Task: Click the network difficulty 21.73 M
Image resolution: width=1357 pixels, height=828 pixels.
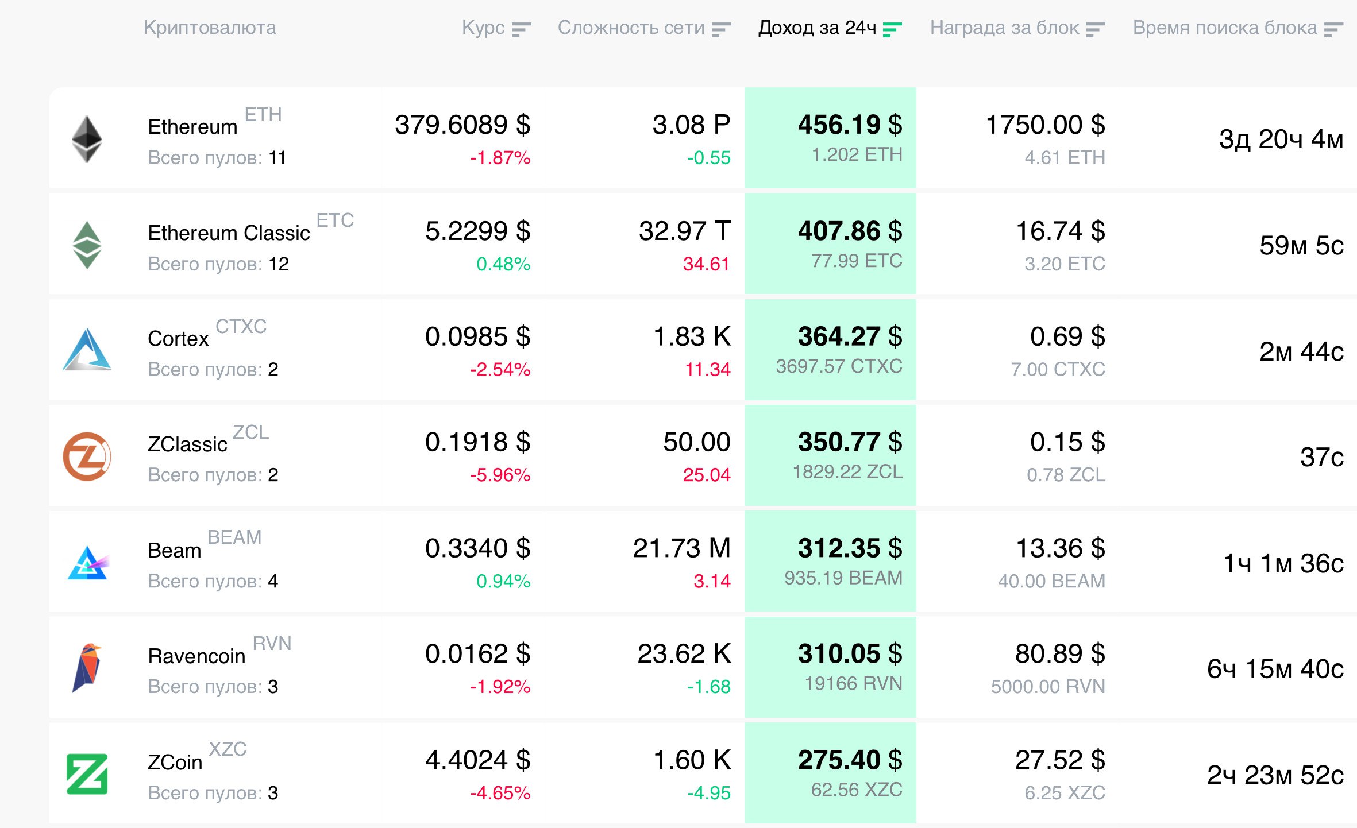Action: (x=682, y=548)
